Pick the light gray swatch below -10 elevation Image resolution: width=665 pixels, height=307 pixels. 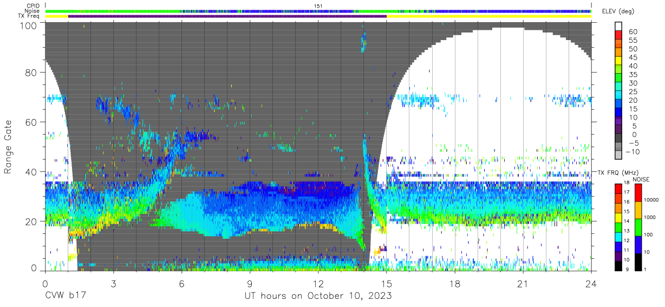point(618,156)
